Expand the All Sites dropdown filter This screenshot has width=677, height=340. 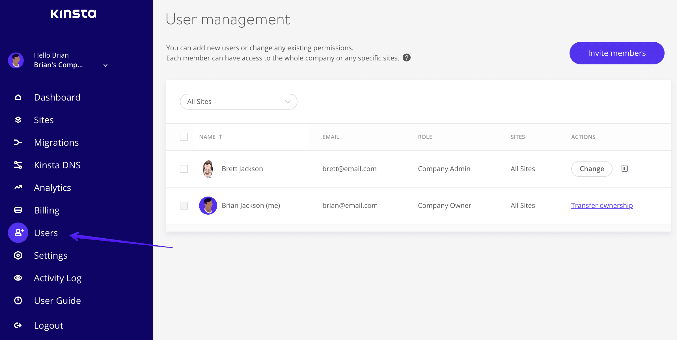point(238,101)
